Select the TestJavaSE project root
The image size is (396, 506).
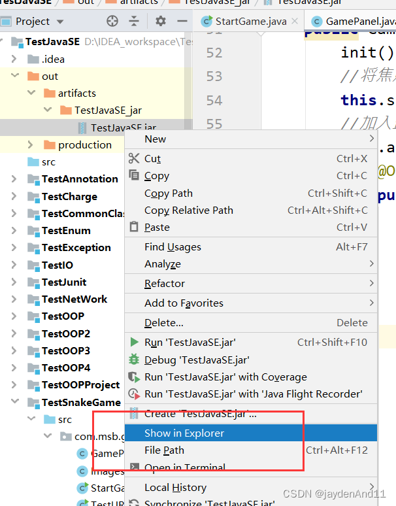(x=52, y=42)
